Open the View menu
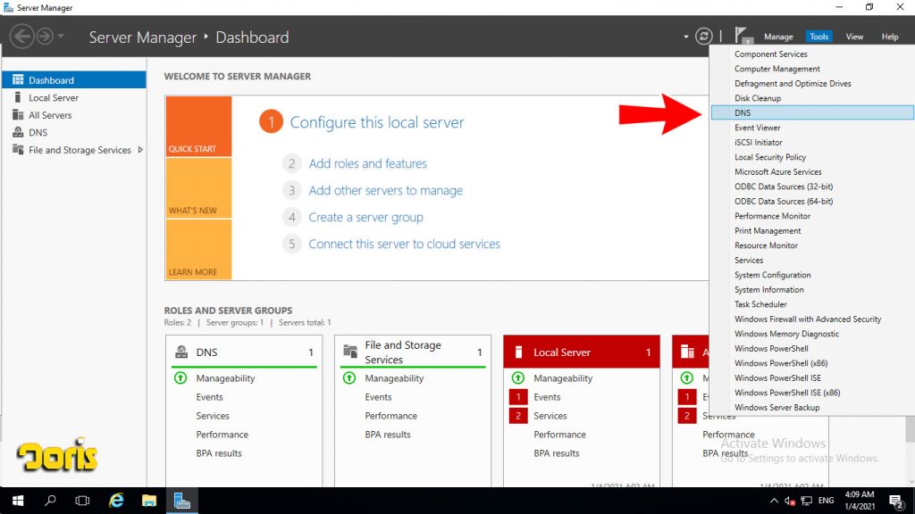 [854, 36]
